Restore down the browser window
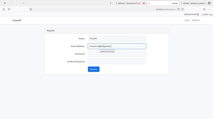213x119 pixels. tap(5, 3)
